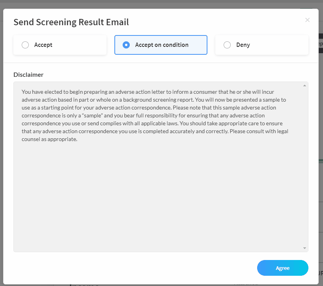Click the Deny option card
The width and height of the screenshot is (323, 286).
[x=261, y=45]
